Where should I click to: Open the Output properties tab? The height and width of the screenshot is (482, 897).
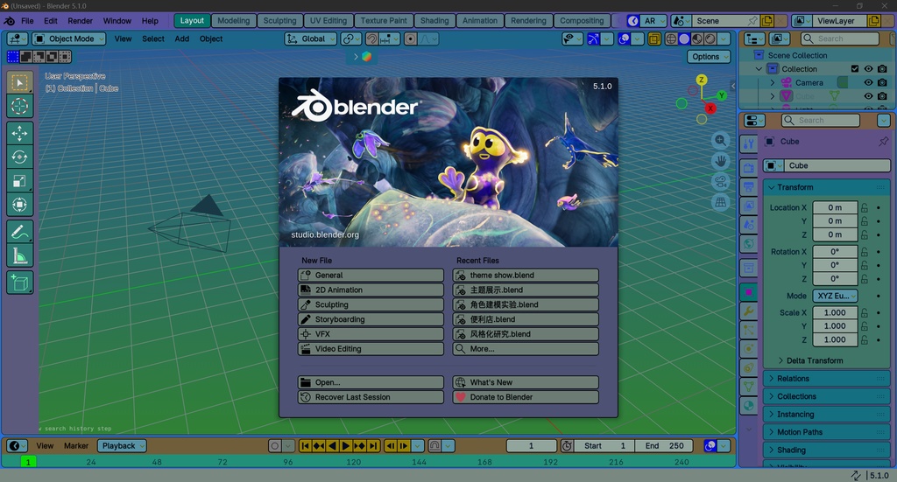[x=749, y=186]
